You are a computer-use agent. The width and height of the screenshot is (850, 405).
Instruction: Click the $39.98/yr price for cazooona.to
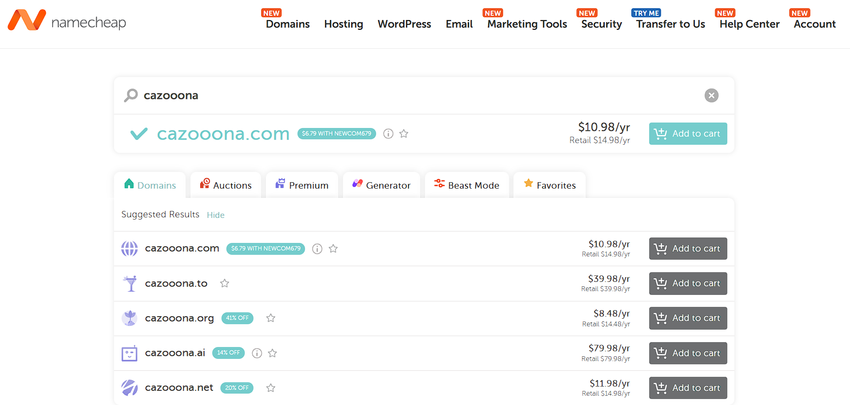click(x=609, y=279)
